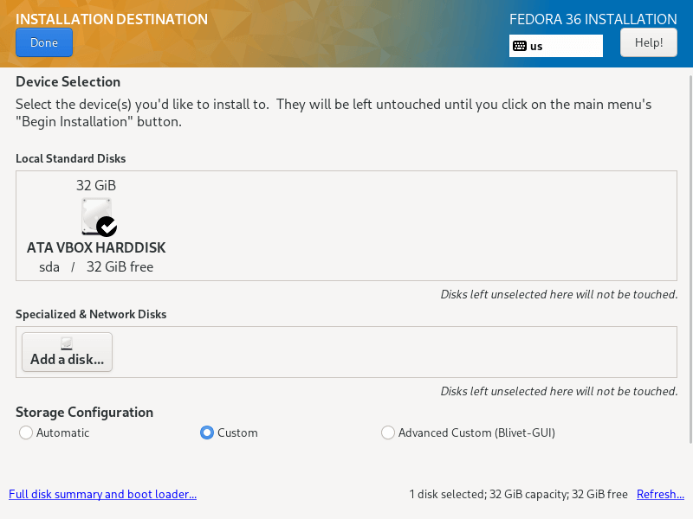Image resolution: width=693 pixels, height=519 pixels.
Task: Open Full disk summary and boot loader link
Action: click(102, 495)
